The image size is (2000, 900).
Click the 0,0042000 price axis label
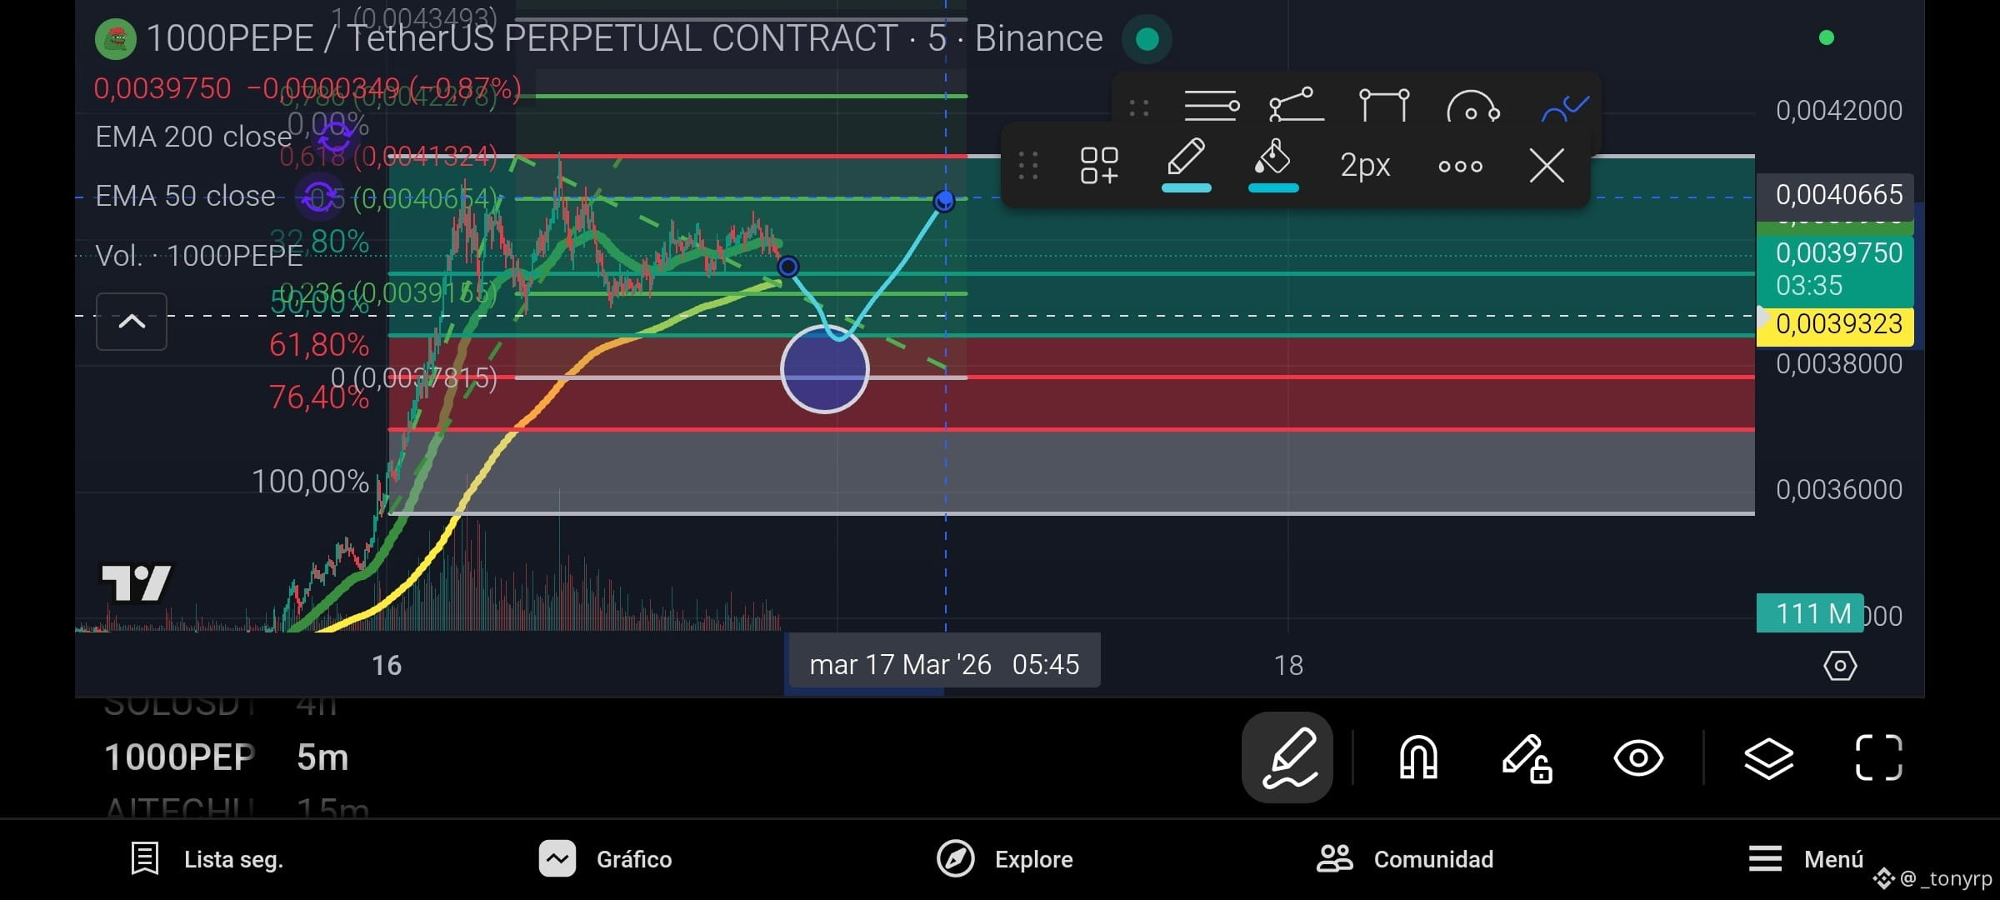(x=1839, y=110)
